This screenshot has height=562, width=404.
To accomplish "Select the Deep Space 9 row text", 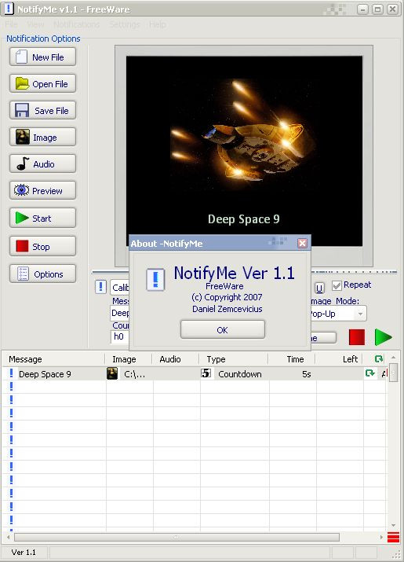I will [x=45, y=374].
